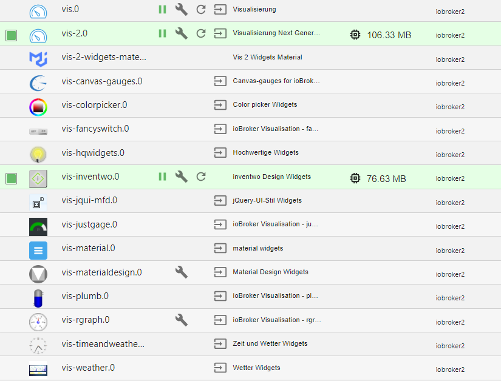Click the vis-rgraph dial logo
501x381 pixels.
(x=38, y=322)
